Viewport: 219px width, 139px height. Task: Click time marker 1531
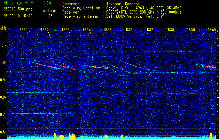[x=24, y=30]
